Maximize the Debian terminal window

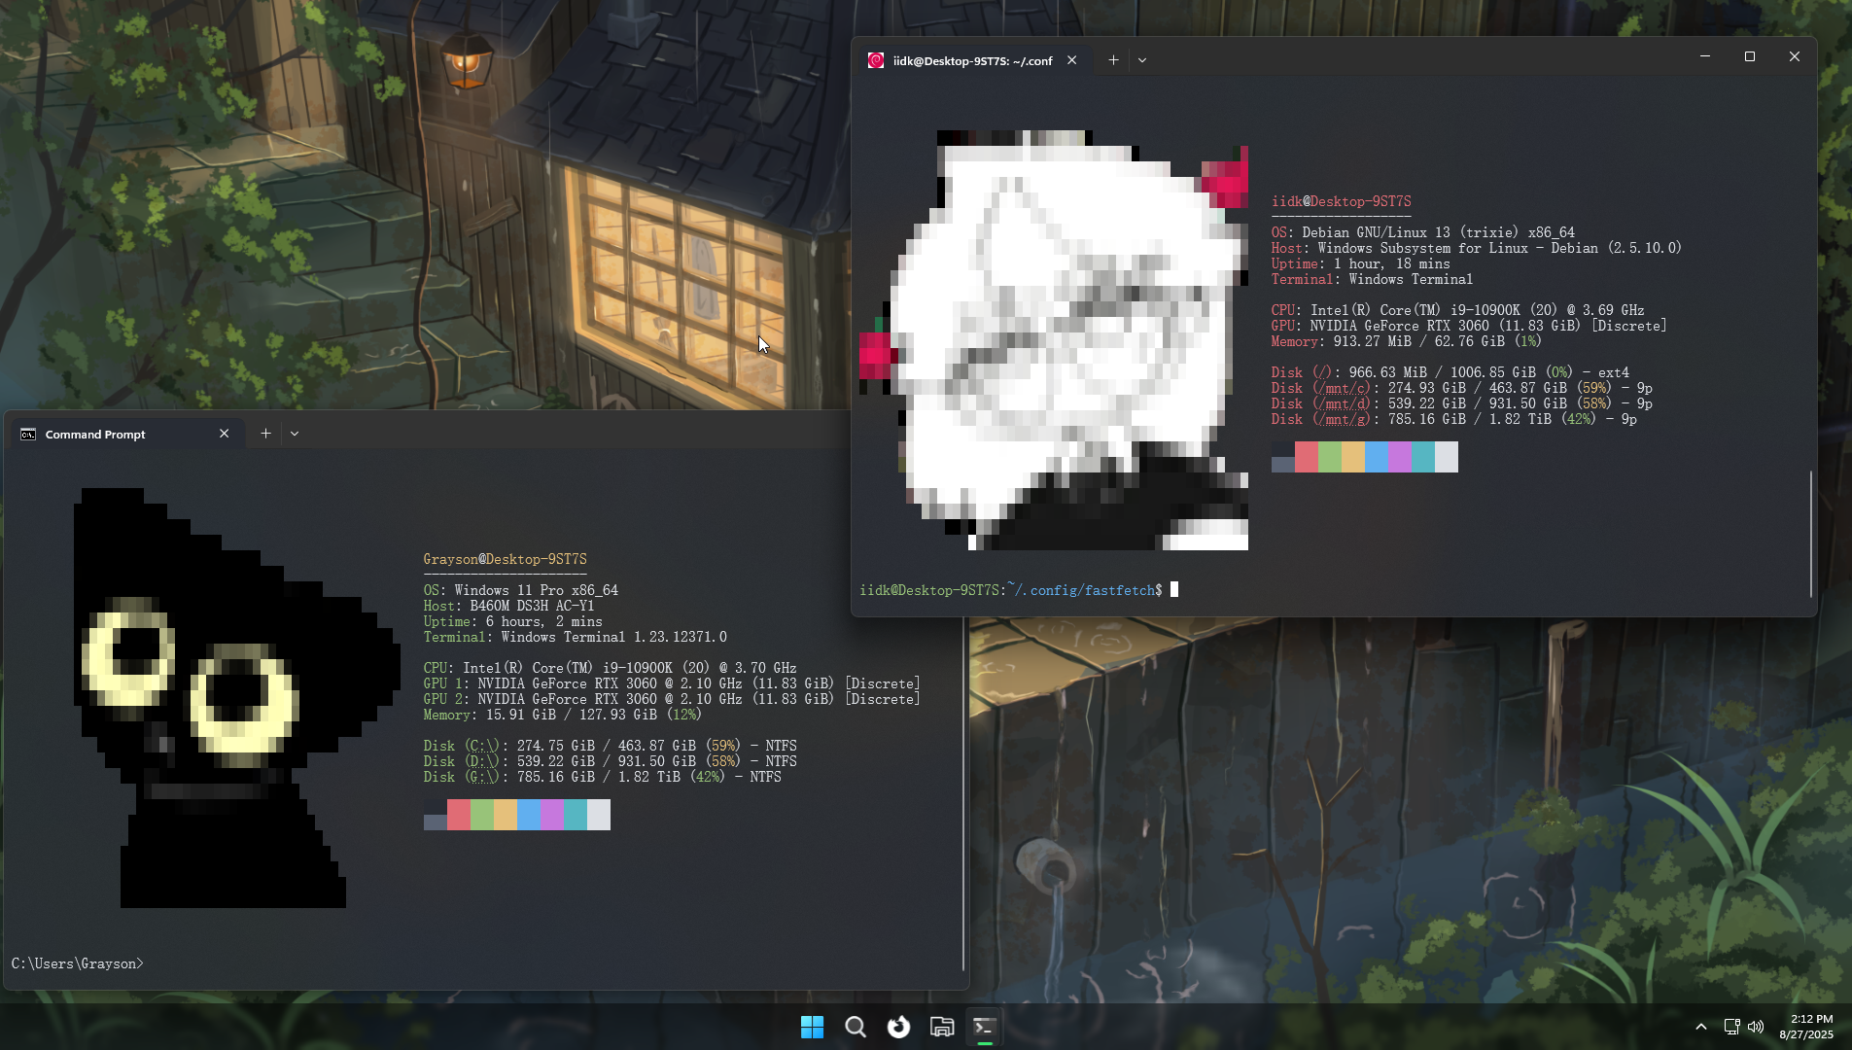(x=1750, y=56)
